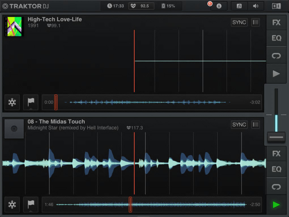Viewport: 289px width, 217px height.
Task: Click the 0:00 elapsed time
Action: 49,102
